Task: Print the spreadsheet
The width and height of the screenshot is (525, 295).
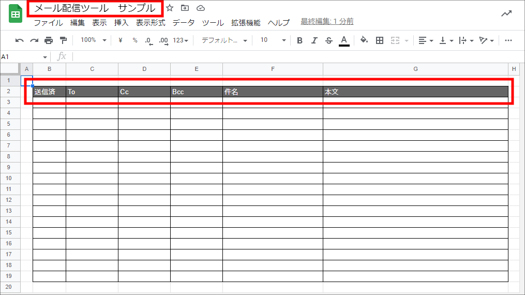Action: coord(49,40)
